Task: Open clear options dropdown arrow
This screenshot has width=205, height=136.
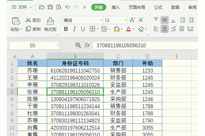Action: tap(146, 29)
